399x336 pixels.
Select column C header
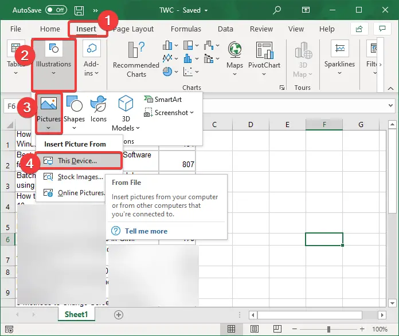tap(214, 125)
